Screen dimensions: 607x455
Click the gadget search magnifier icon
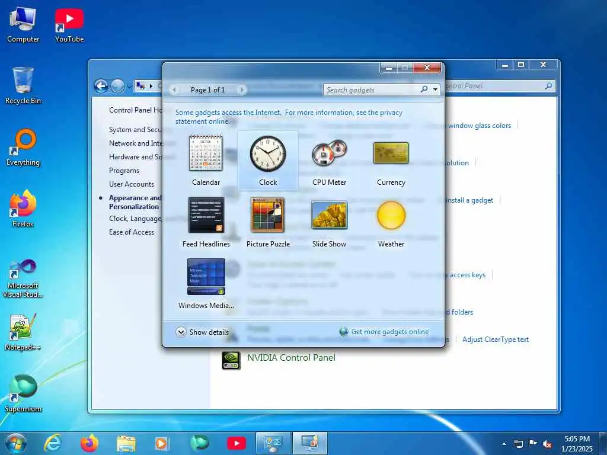point(424,89)
